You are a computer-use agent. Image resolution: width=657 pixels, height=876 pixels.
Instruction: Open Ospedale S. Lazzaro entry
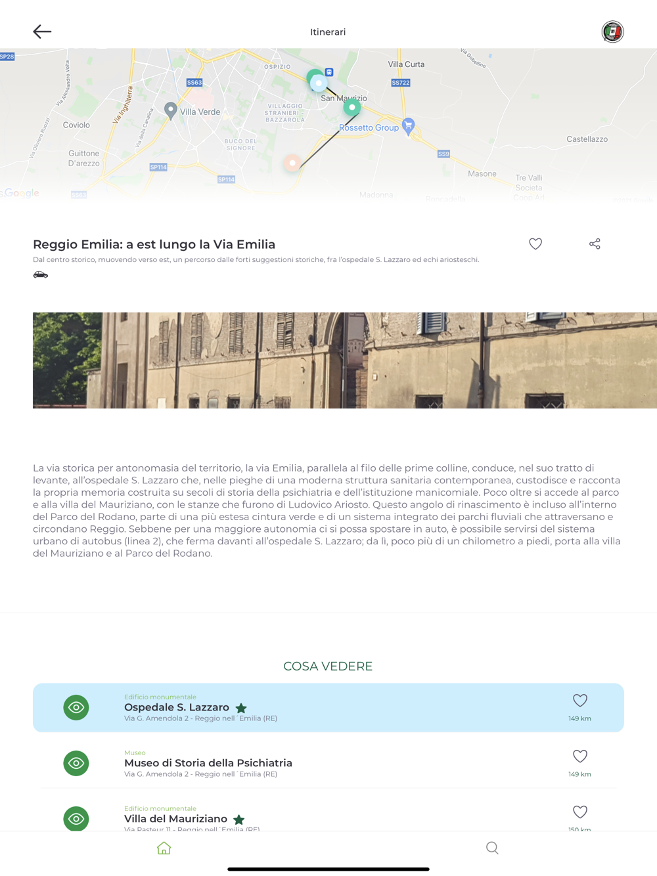click(x=328, y=707)
